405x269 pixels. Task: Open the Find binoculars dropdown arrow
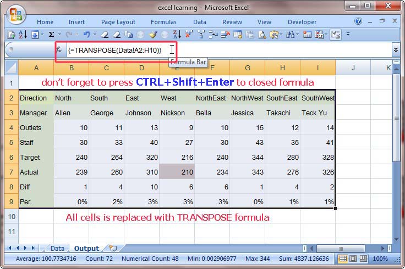298,34
